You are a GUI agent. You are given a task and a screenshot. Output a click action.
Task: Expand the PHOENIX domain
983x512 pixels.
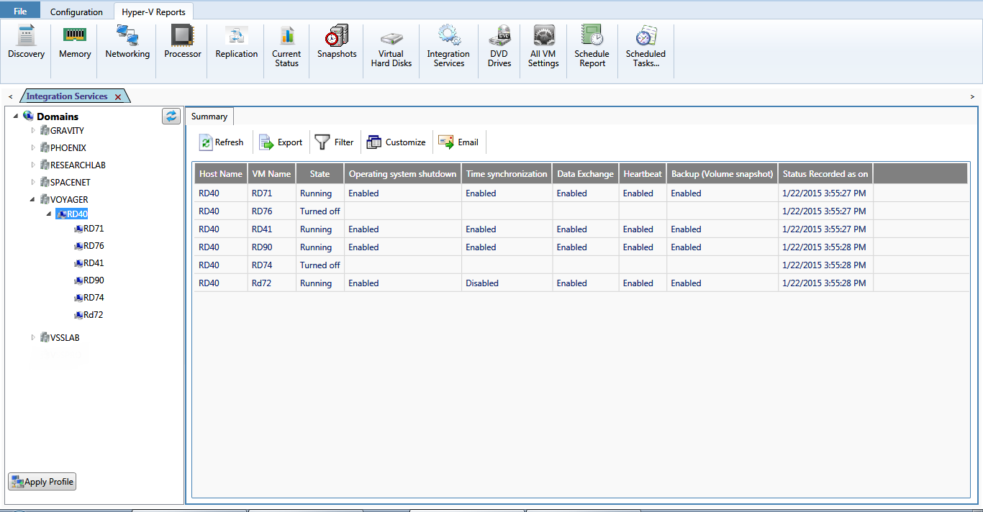tap(33, 148)
